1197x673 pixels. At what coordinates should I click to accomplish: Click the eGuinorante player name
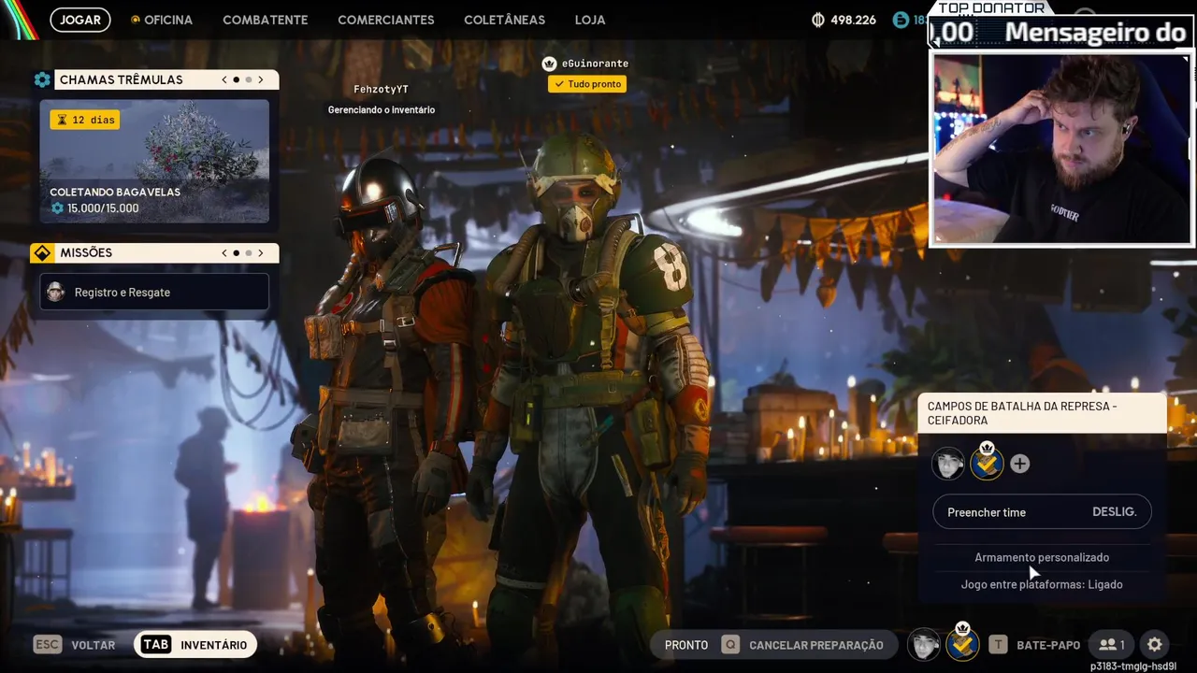pos(595,64)
